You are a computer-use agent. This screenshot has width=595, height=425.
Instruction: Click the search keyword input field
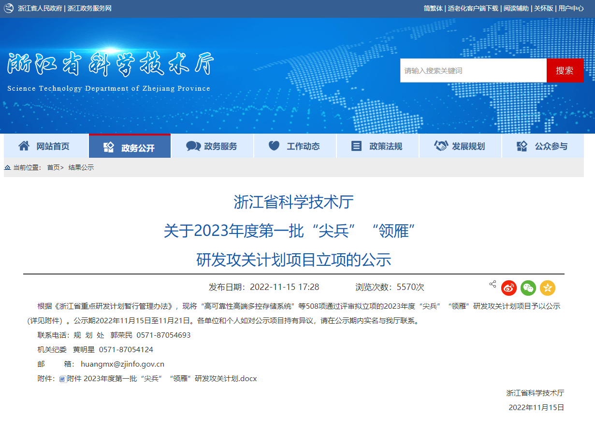[473, 71]
